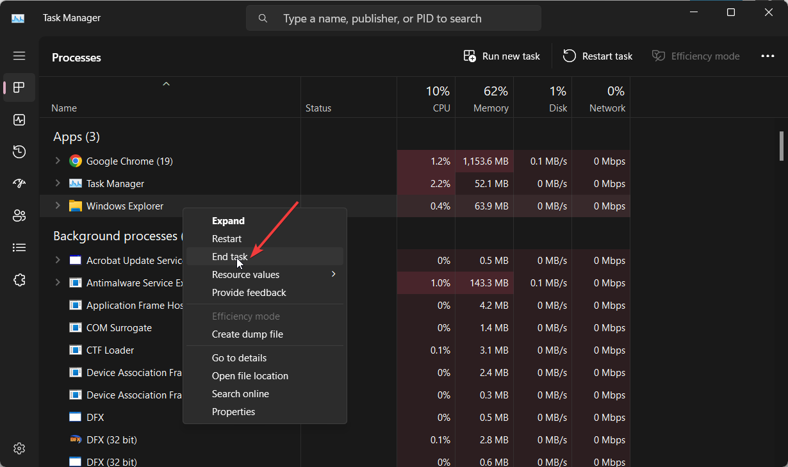Viewport: 788px width, 467px height.
Task: Click the Apps (3) group heading
Action: (76, 137)
